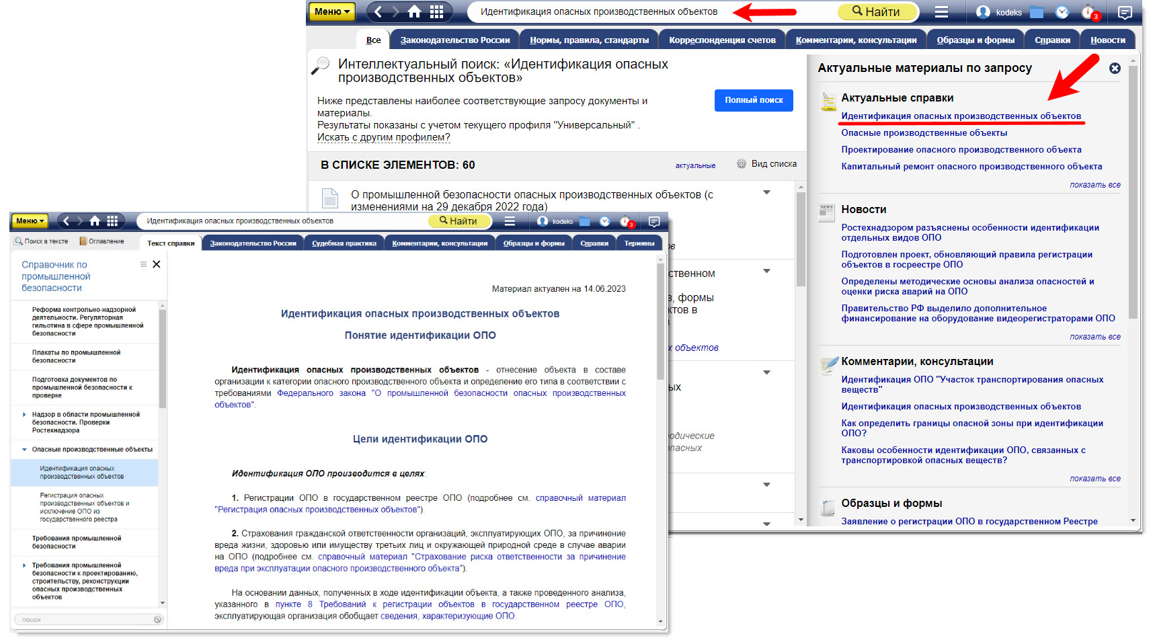1153x640 pixels.
Task: Click показать все under Актуальные справки
Action: tap(1095, 185)
